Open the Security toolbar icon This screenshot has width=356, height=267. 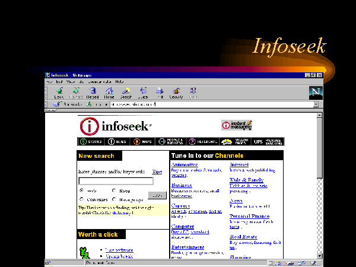[176, 93]
